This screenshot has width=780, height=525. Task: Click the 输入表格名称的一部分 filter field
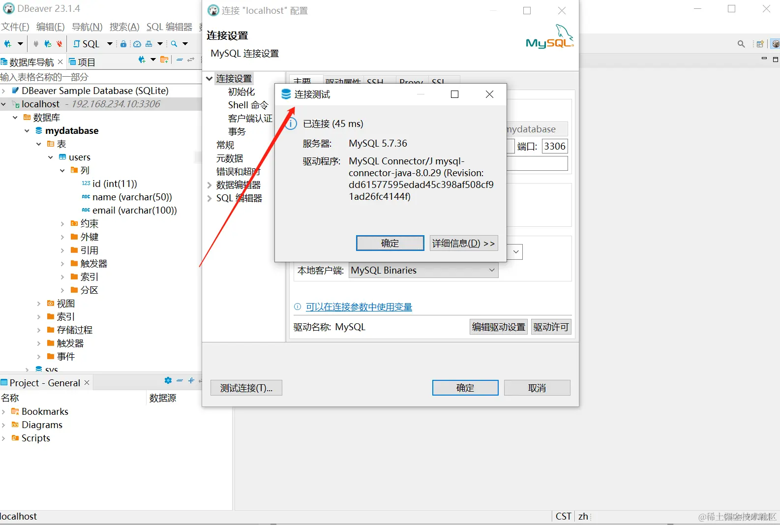click(101, 77)
